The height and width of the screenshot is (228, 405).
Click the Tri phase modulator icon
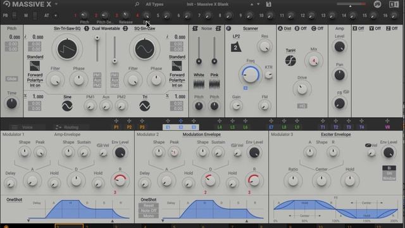click(145, 106)
